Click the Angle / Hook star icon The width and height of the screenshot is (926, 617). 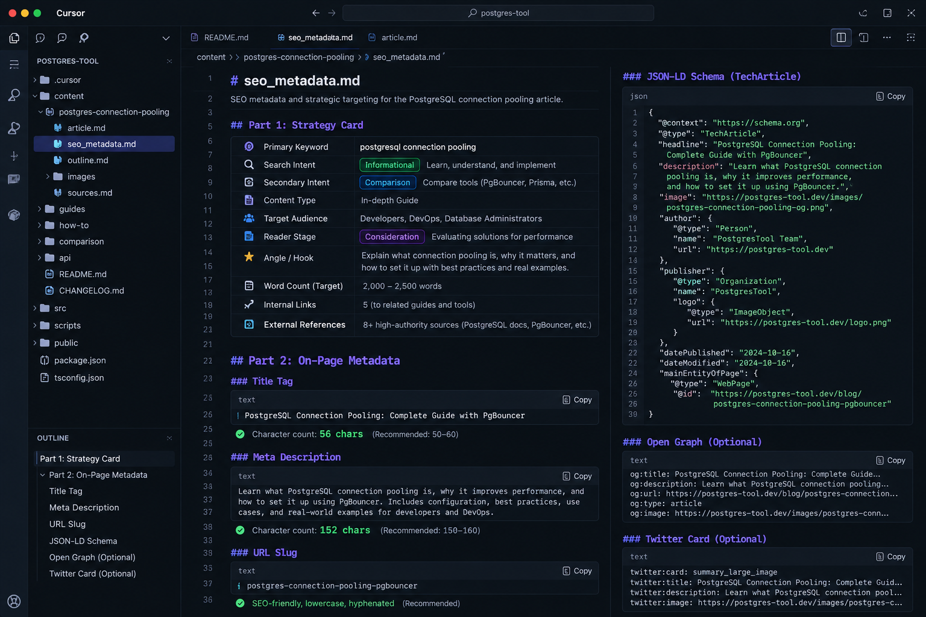pyautogui.click(x=249, y=257)
